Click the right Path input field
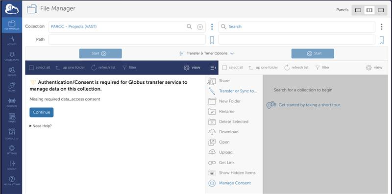Screen dimensions: 392x194 (x=297, y=40)
